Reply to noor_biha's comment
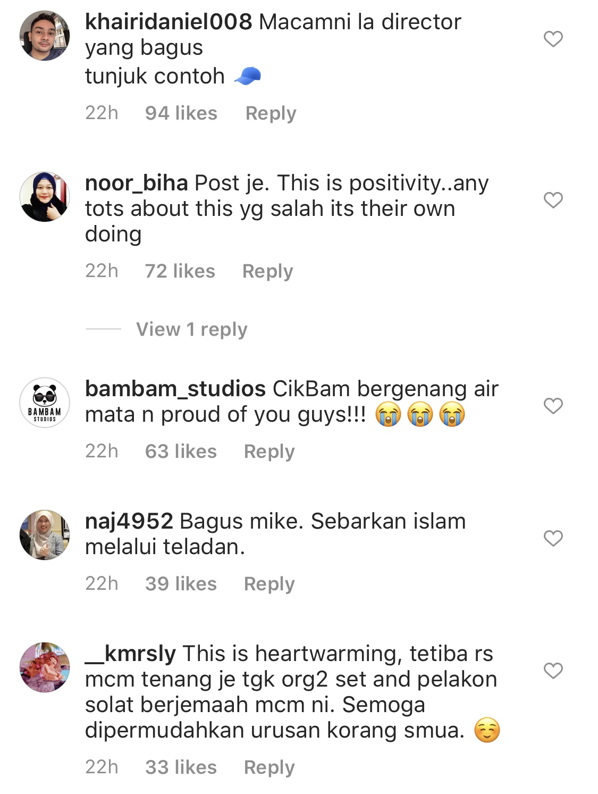Viewport: 598px width, 794px height. [267, 271]
